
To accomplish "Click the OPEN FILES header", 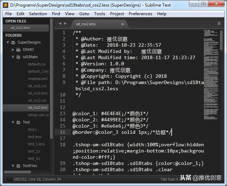I will (x=16, y=21).
